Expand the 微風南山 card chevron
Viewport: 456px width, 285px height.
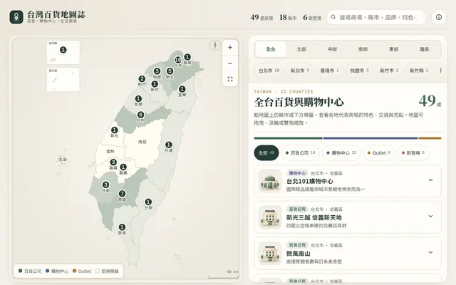(x=430, y=252)
